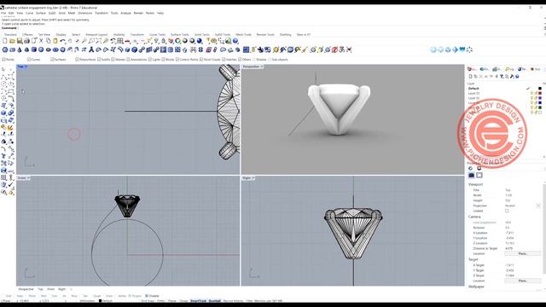Click the Undo arrow icon
Image resolution: width=546 pixels, height=307 pixels.
click(62, 41)
